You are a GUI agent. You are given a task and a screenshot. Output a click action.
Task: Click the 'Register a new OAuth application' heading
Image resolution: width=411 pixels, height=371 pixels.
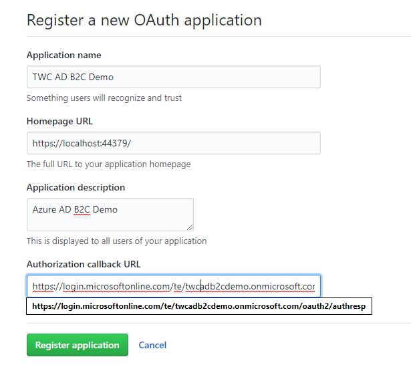click(x=144, y=20)
